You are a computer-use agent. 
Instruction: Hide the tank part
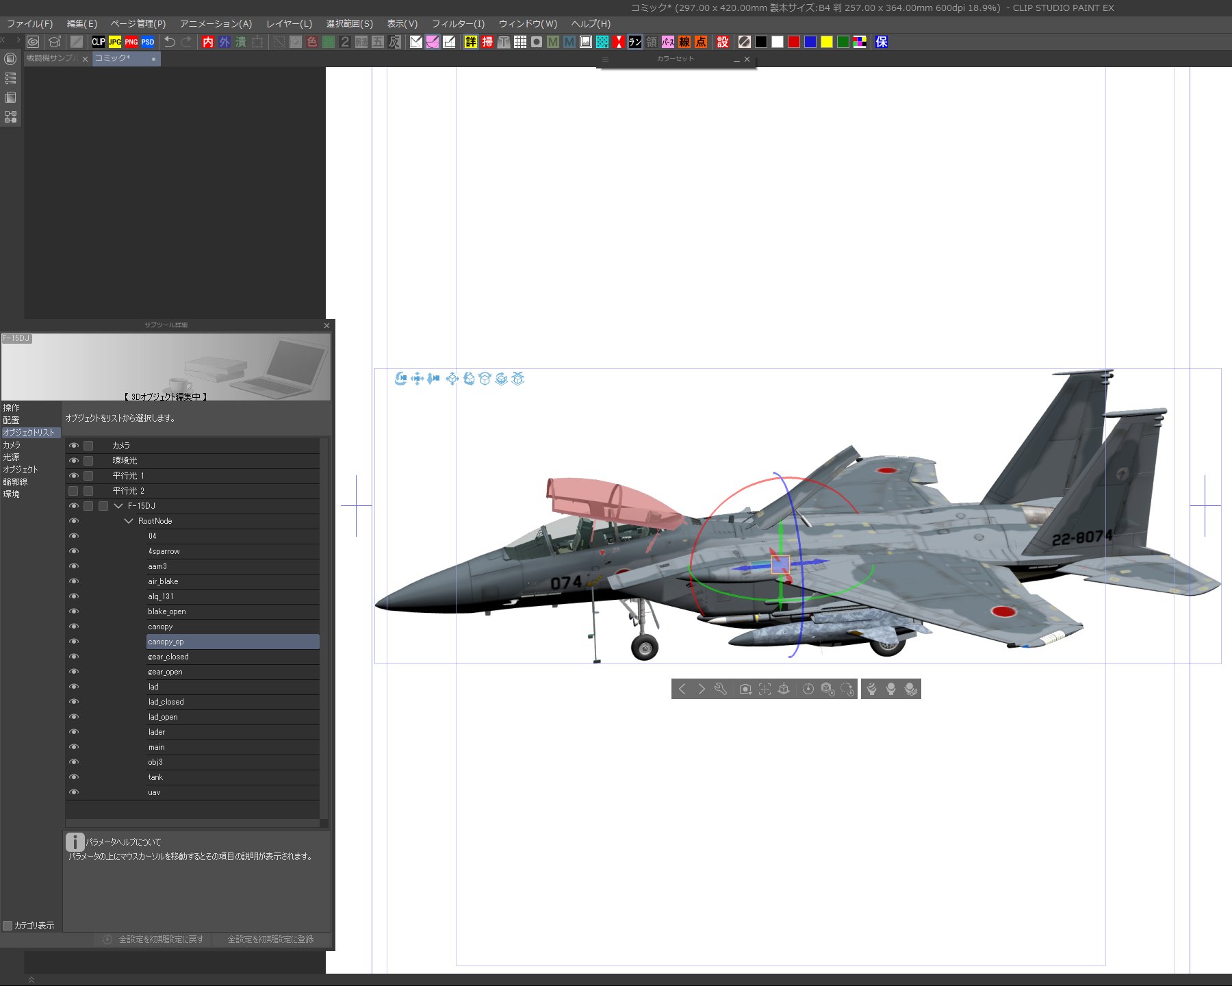74,777
